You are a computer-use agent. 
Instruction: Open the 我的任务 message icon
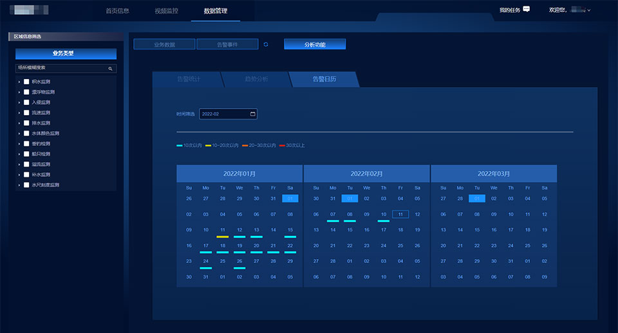coord(527,10)
